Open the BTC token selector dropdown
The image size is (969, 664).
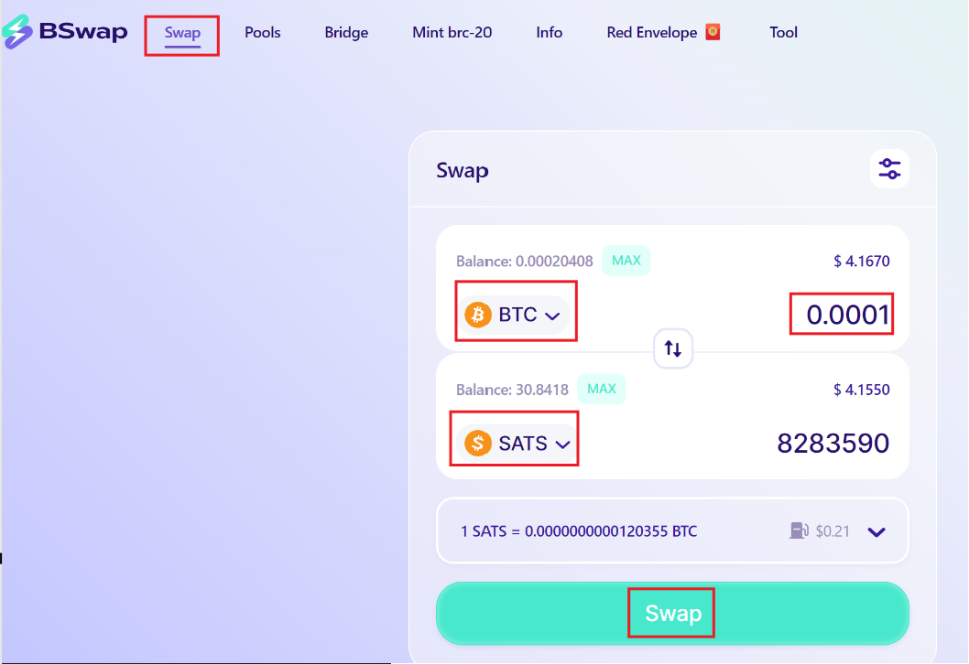(516, 313)
